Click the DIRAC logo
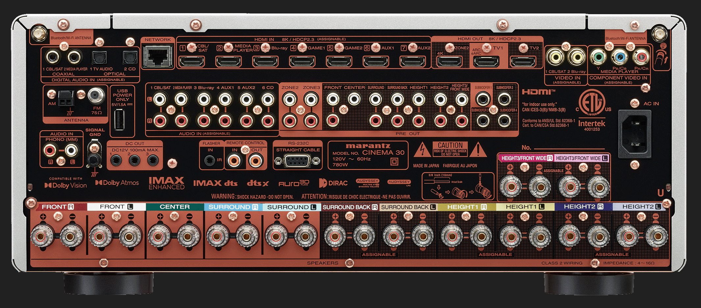The height and width of the screenshot is (308, 701). coord(333,183)
